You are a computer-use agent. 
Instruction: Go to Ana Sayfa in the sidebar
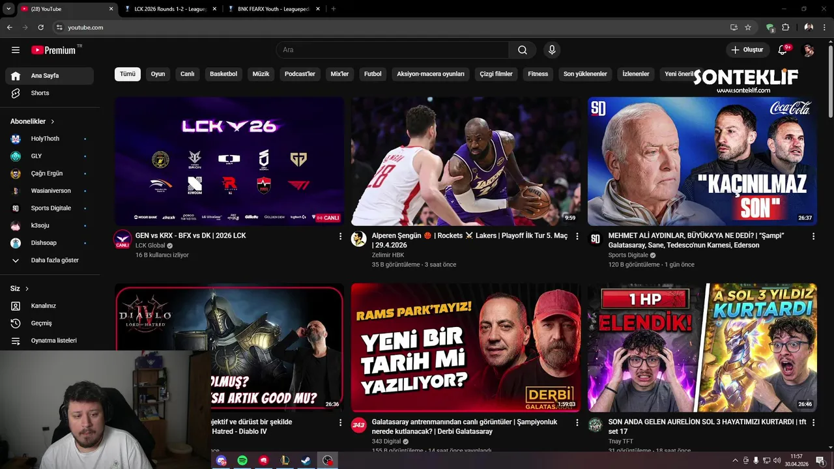tap(50, 76)
